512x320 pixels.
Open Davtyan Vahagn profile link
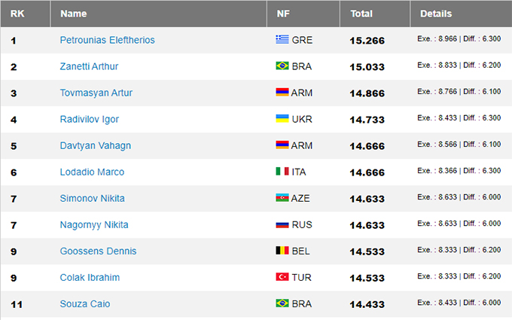[x=92, y=145]
